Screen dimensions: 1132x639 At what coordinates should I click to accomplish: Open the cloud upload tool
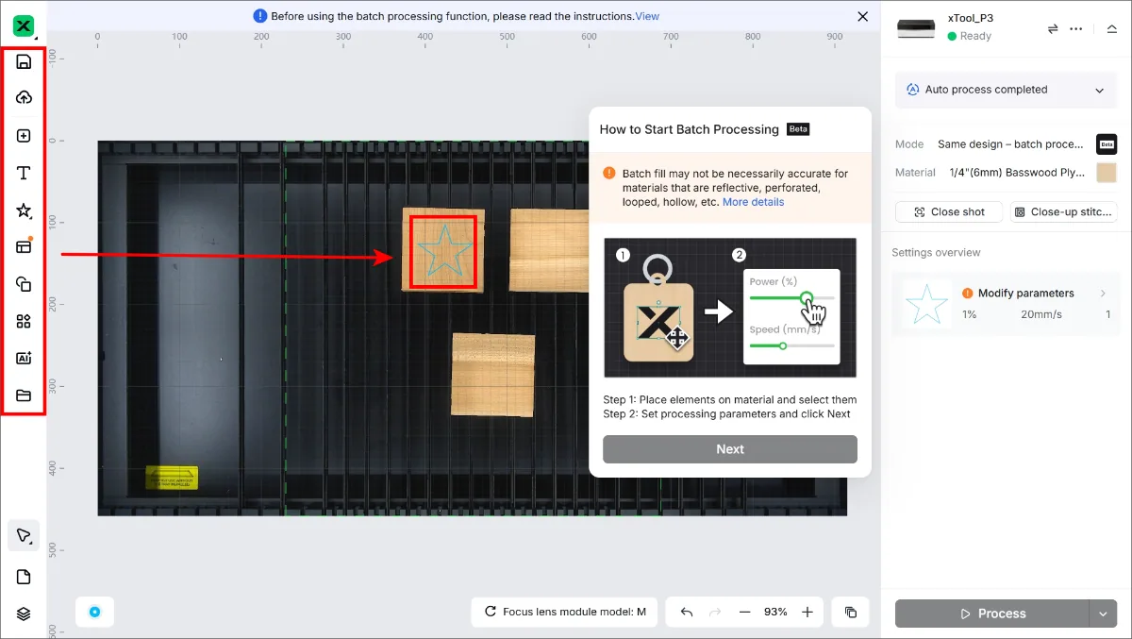pos(25,98)
